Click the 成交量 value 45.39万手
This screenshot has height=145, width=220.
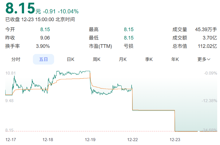pyautogui.click(x=206, y=30)
